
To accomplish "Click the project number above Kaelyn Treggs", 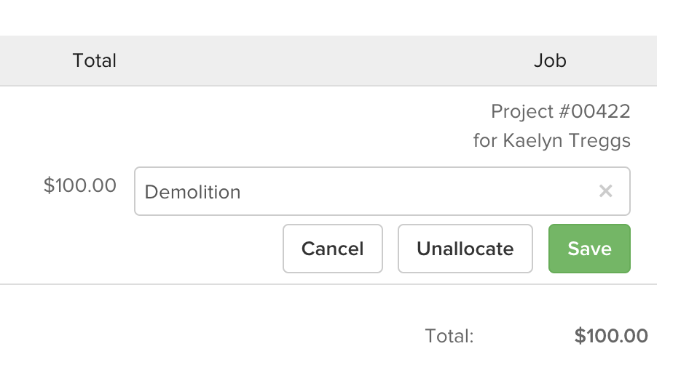I will click(x=560, y=111).
